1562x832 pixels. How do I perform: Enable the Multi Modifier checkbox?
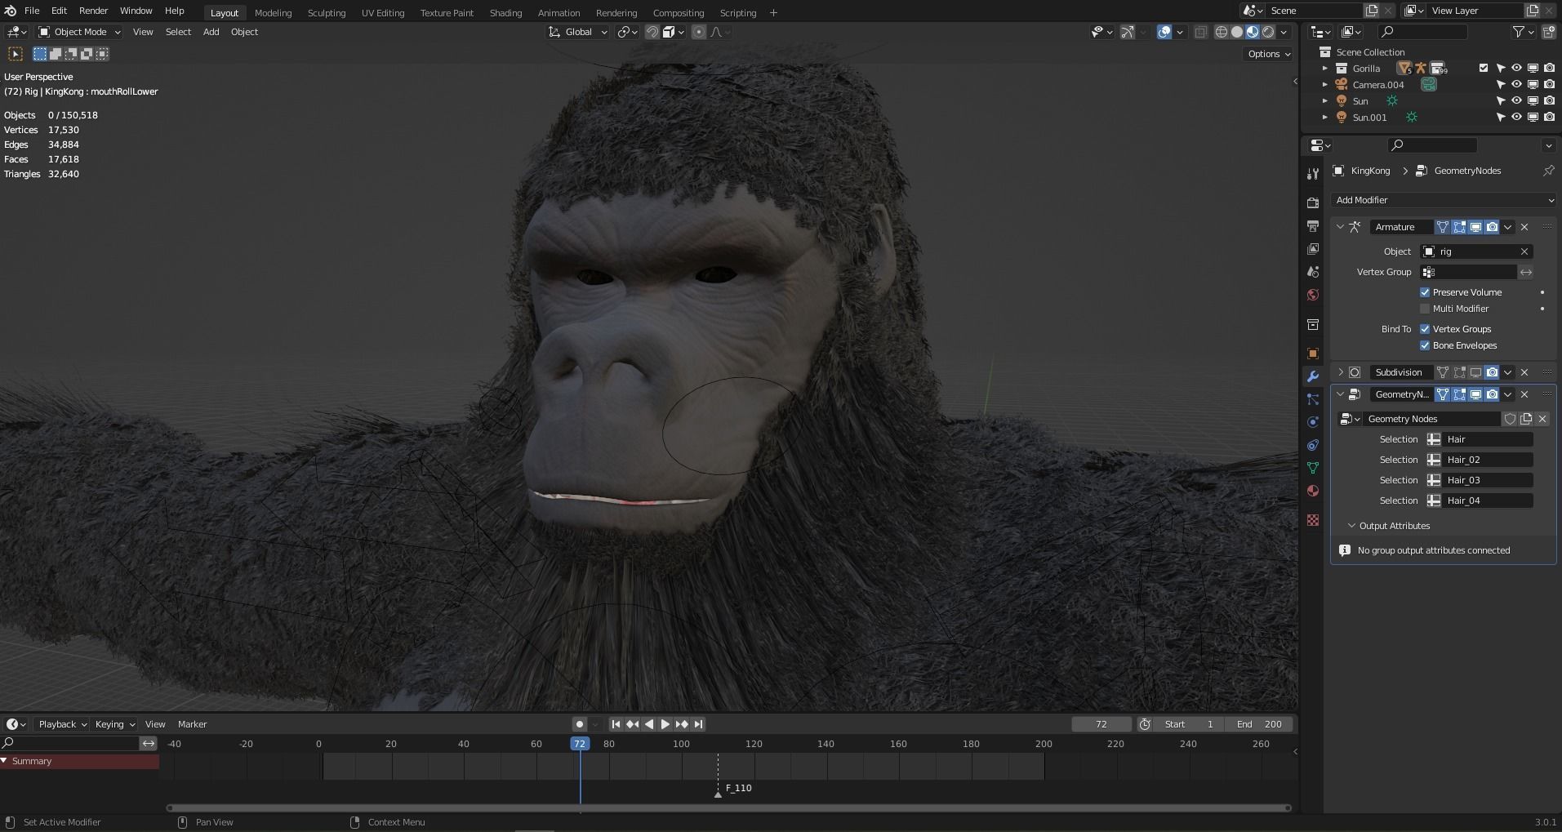[x=1425, y=309]
